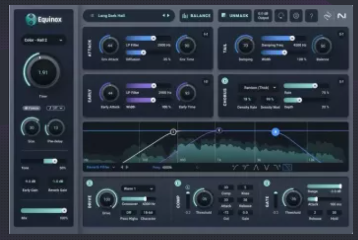Click the Early Time knob

(187, 93)
